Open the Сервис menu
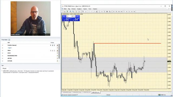 tap(85, 9)
